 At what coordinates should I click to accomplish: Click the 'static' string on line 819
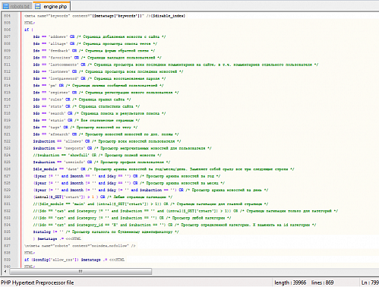pyautogui.click(x=57, y=120)
